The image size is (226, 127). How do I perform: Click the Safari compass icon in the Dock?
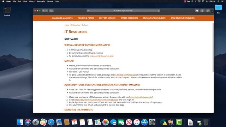coord(51,122)
